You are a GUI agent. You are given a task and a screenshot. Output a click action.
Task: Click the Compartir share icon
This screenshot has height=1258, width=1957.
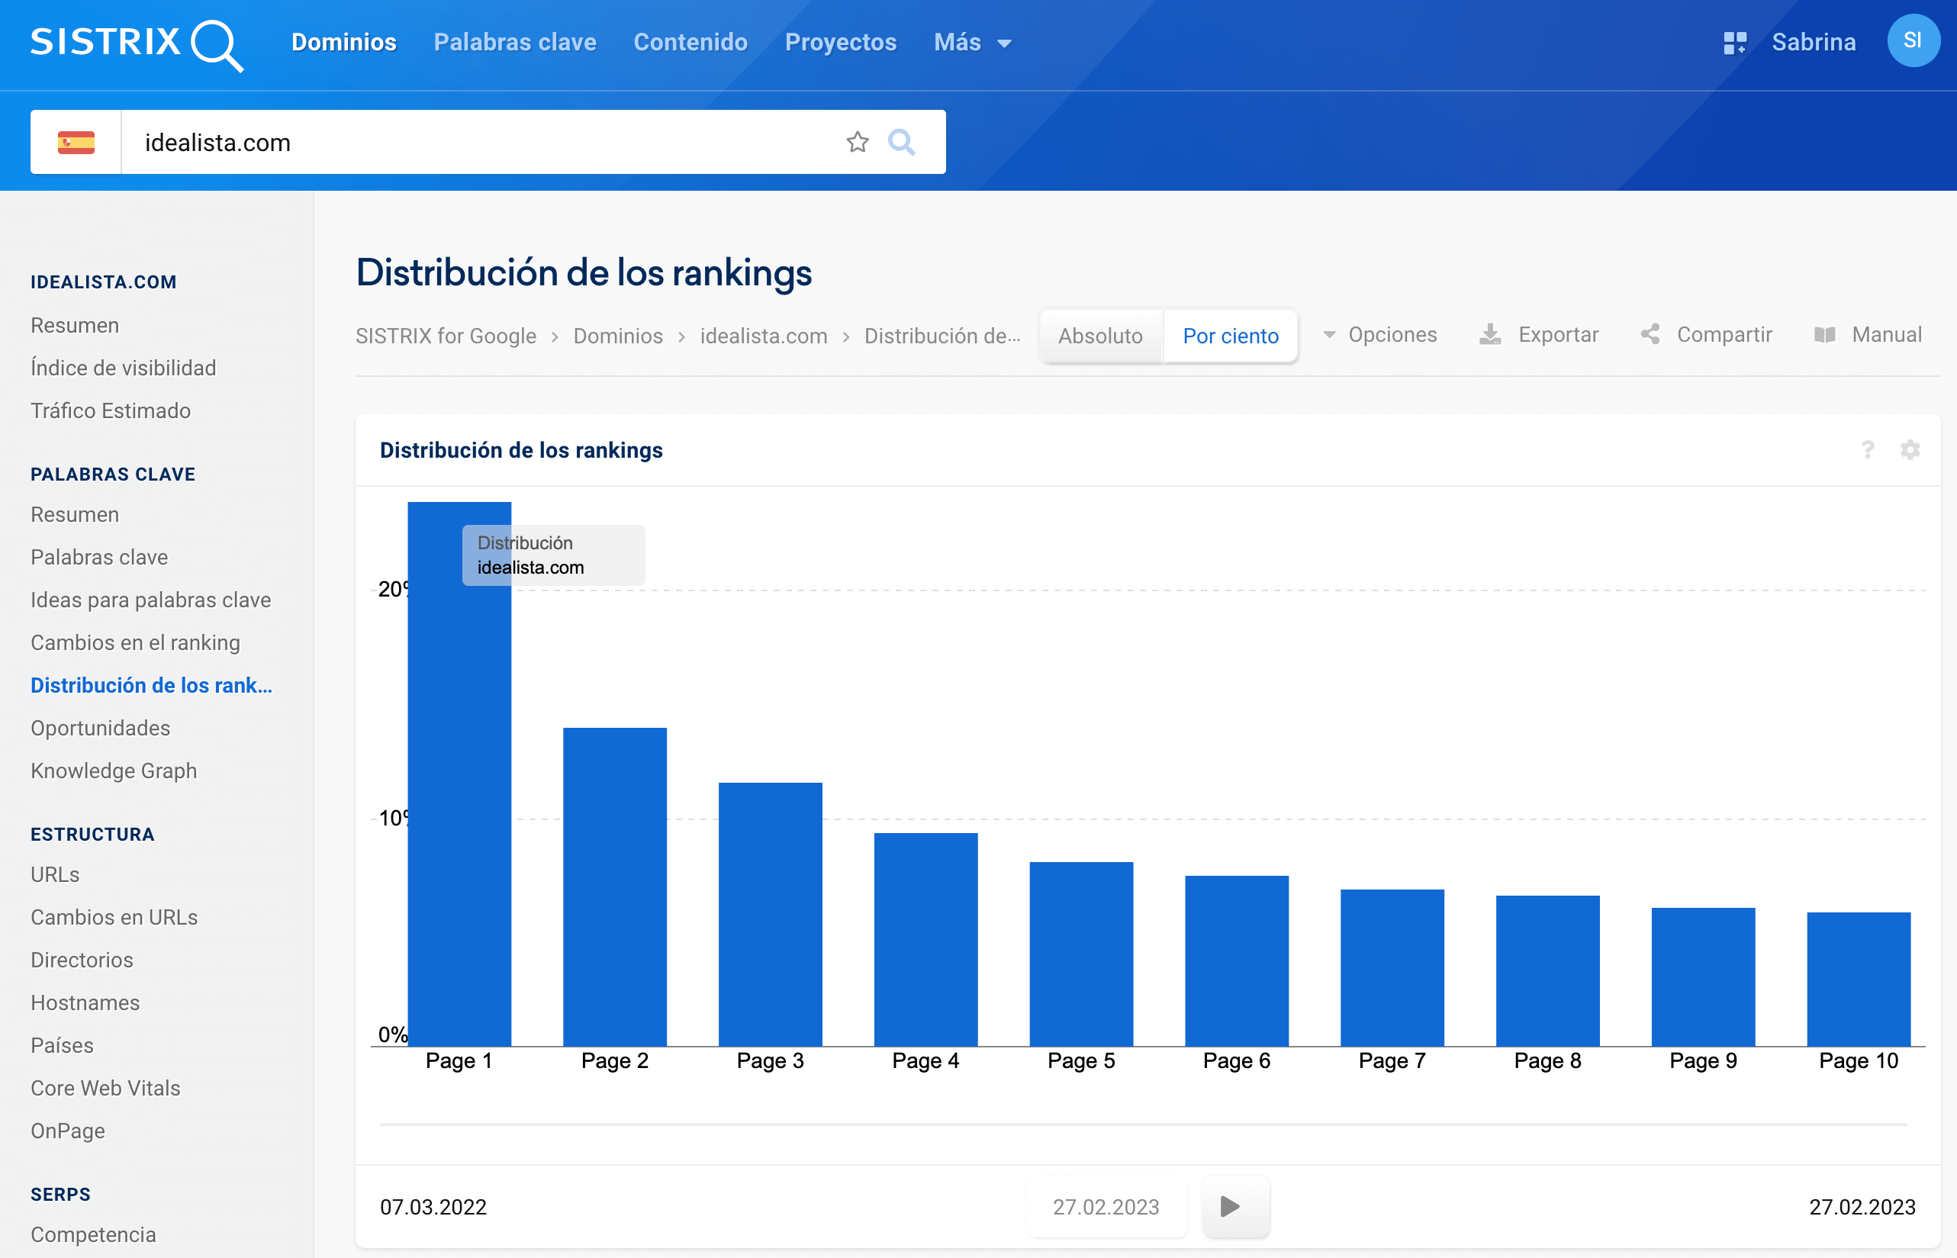point(1650,335)
